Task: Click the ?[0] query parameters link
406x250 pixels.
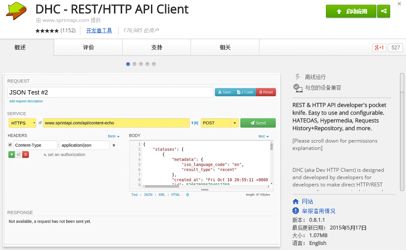Action: (195, 123)
